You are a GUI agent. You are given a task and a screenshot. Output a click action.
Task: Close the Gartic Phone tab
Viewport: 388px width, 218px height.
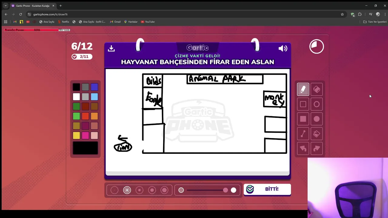pos(53,6)
